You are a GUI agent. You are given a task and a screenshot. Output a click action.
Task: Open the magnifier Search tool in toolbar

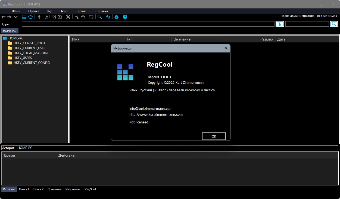[x=100, y=17]
